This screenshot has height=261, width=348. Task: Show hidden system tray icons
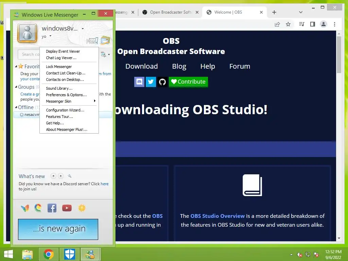coord(291,255)
